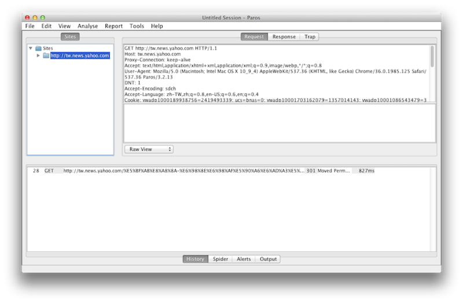This screenshot has width=463, height=303.
Task: Switch to the Request tab
Action: click(254, 36)
